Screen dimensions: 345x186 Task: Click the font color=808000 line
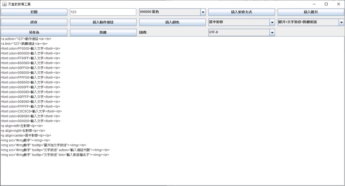point(30,82)
